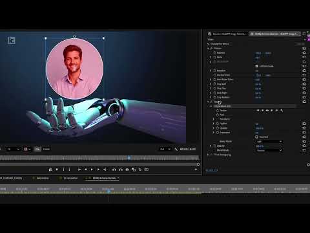Screen dimensions: 310x233
Task: Click Program Monitor playhead marker
Action: 129,158
